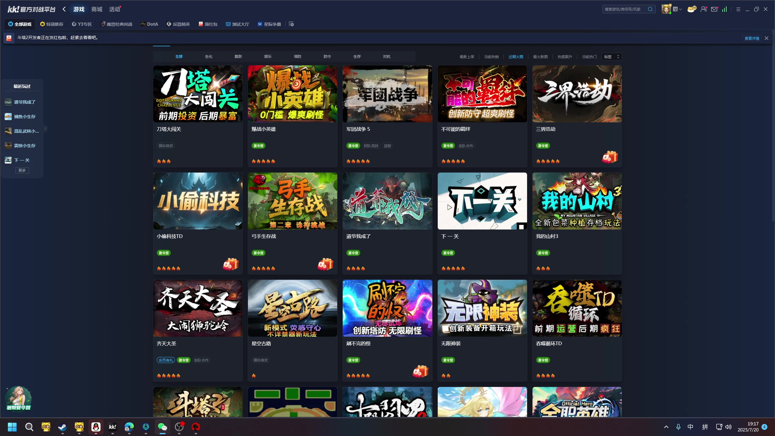The width and height of the screenshot is (775, 436).
Task: Open the hamster mascot icon in the header
Action: coord(691,9)
